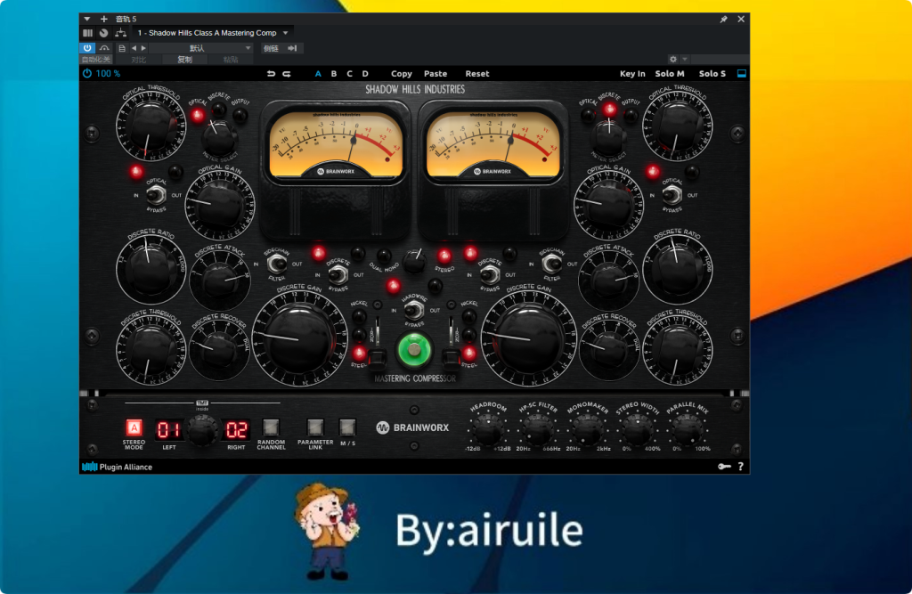Enable the Parameter Link button
The height and width of the screenshot is (594, 912).
[315, 427]
